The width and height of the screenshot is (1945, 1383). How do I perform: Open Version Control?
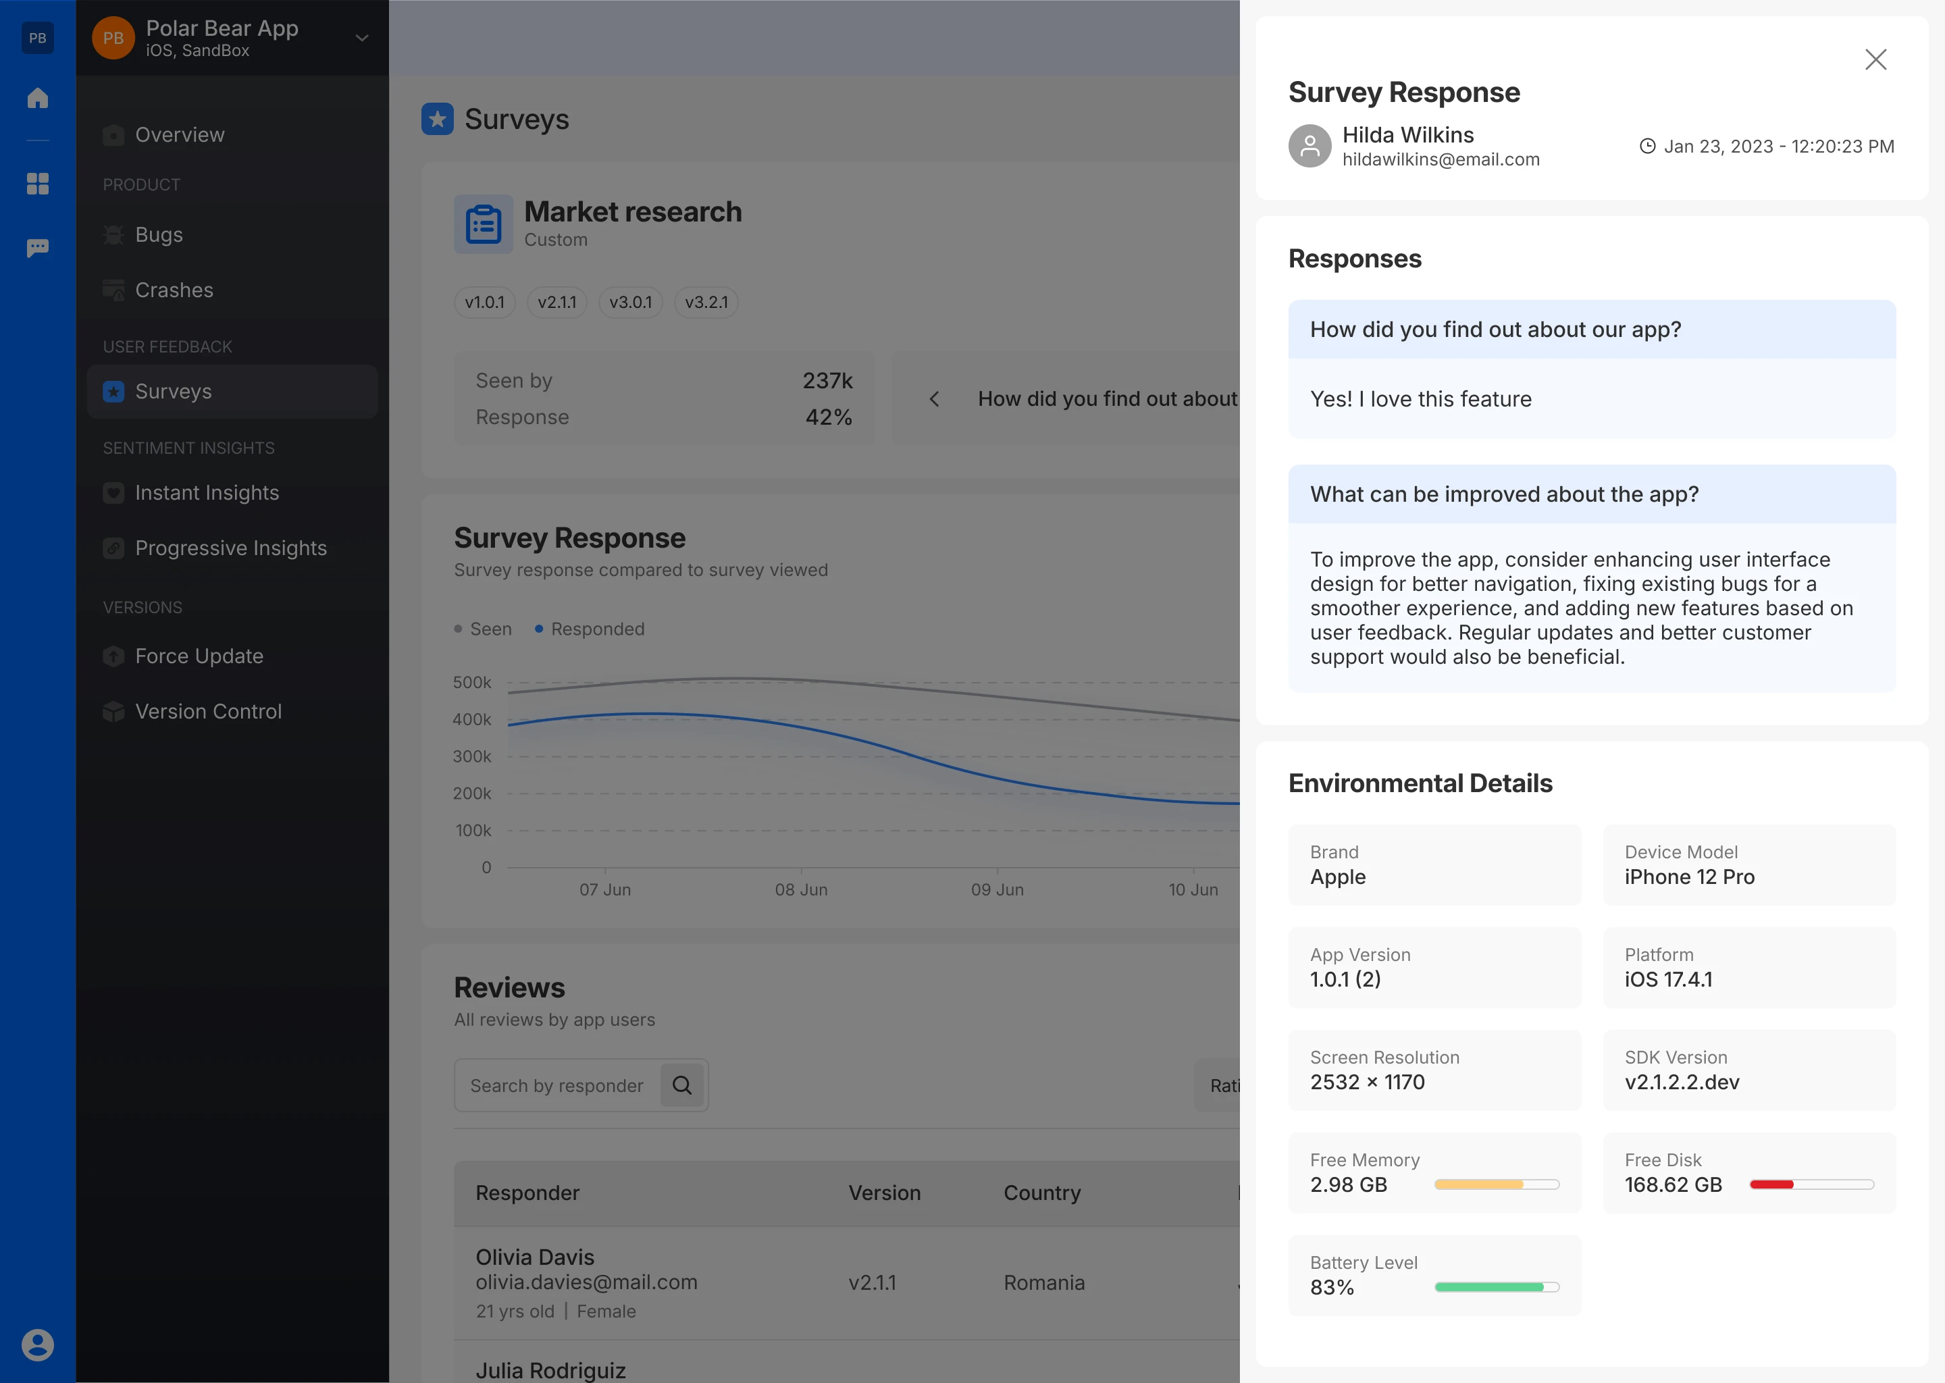tap(232, 711)
